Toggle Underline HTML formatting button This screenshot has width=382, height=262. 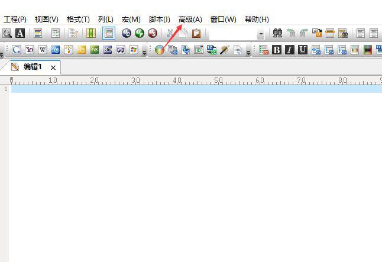(303, 50)
